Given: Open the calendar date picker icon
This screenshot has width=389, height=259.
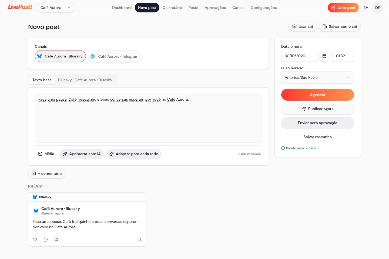Looking at the screenshot, I should click(x=324, y=56).
